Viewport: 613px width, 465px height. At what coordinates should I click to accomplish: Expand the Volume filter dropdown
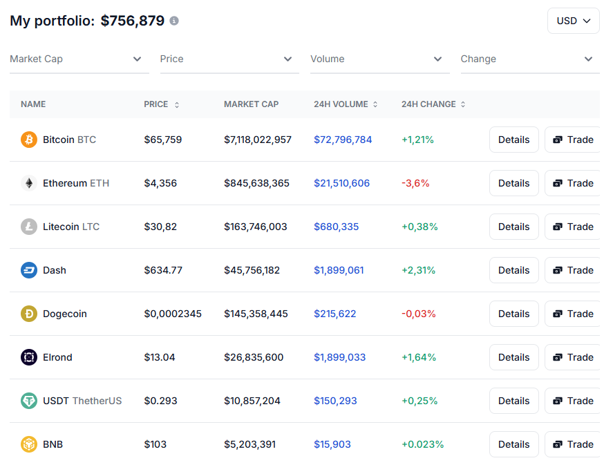pos(379,59)
